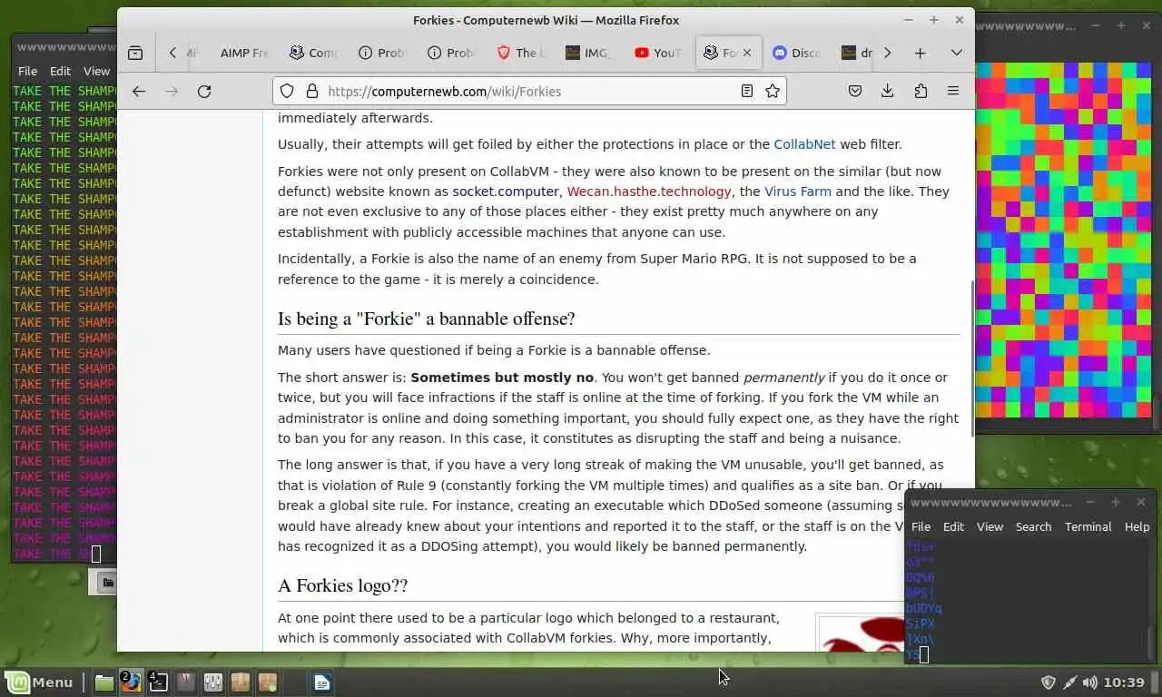Open View menu in left terminal window
Viewport: 1162px width, 697px height.
(x=96, y=71)
